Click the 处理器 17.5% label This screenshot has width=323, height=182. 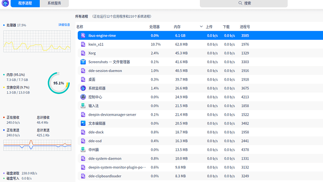(16, 25)
